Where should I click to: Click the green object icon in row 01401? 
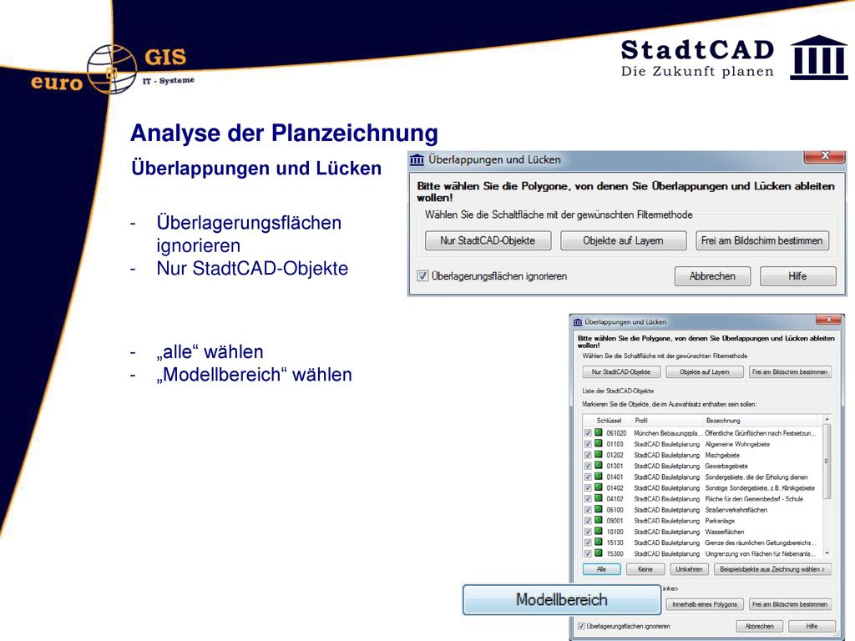[598, 477]
